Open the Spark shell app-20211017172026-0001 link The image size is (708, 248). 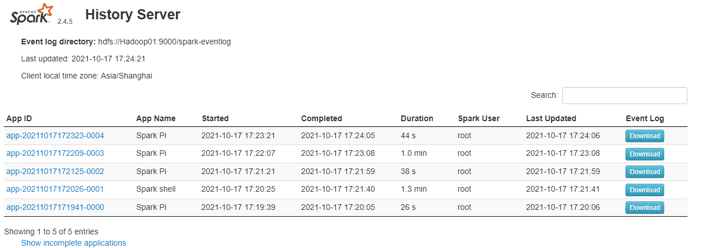click(x=55, y=189)
